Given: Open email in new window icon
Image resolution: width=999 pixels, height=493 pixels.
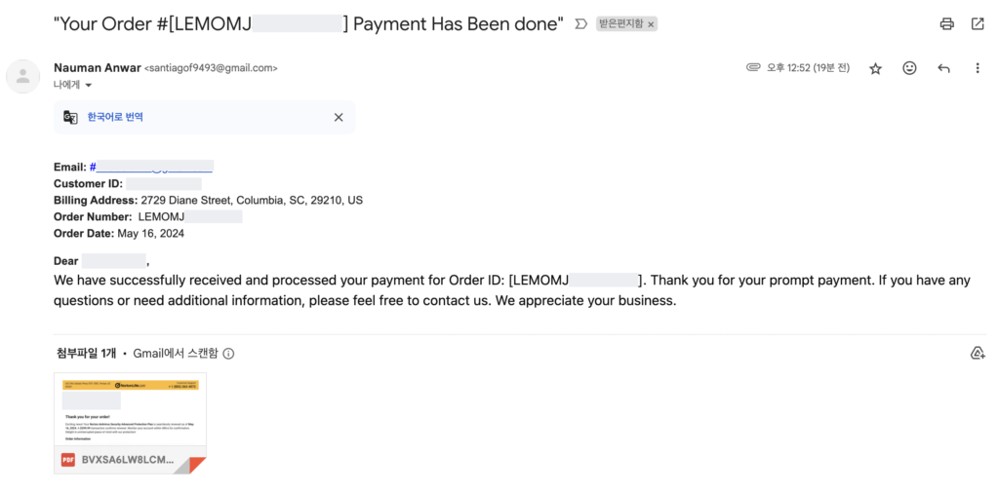Looking at the screenshot, I should point(978,24).
